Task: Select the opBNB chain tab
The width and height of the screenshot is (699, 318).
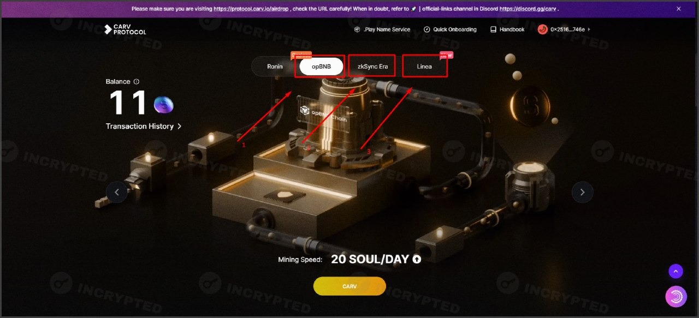Action: click(321, 67)
